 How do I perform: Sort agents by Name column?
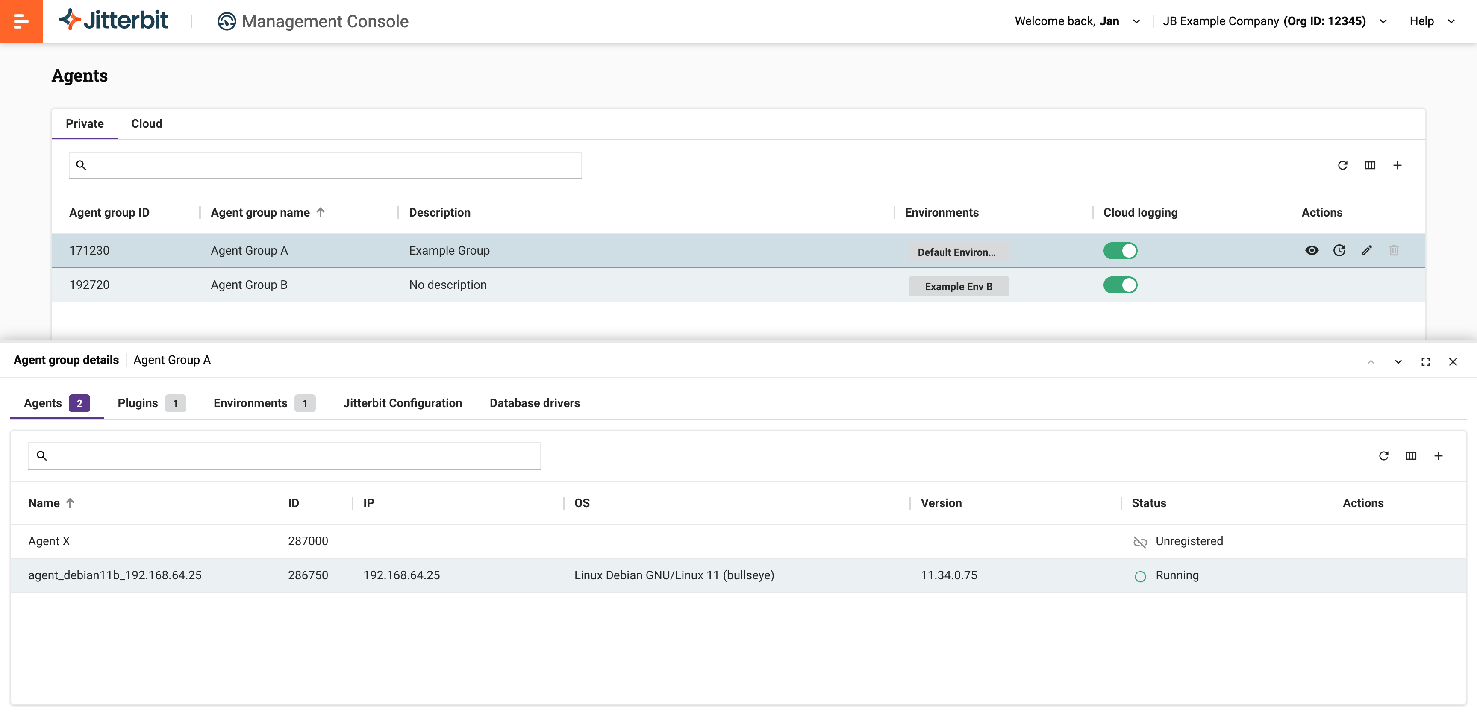pos(51,503)
